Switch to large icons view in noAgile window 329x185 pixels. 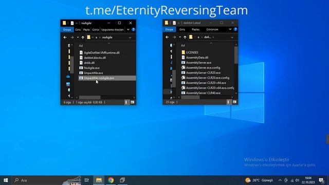(133, 102)
